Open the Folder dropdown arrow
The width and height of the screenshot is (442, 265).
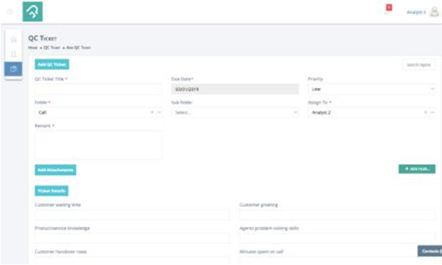(159, 112)
